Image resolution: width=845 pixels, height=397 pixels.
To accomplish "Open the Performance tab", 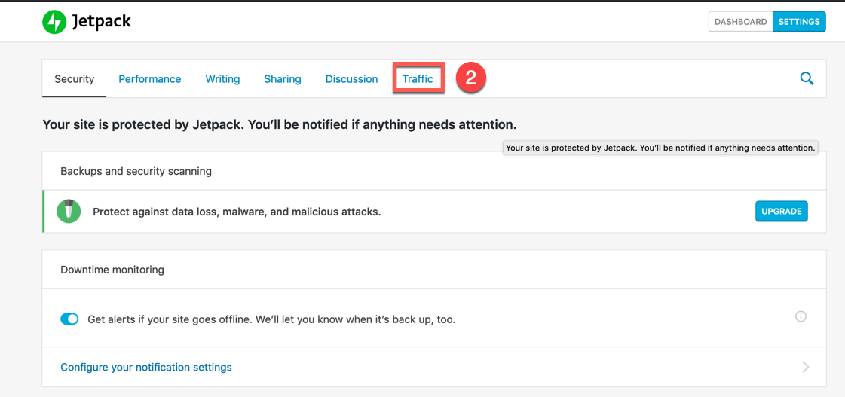I will pos(149,79).
